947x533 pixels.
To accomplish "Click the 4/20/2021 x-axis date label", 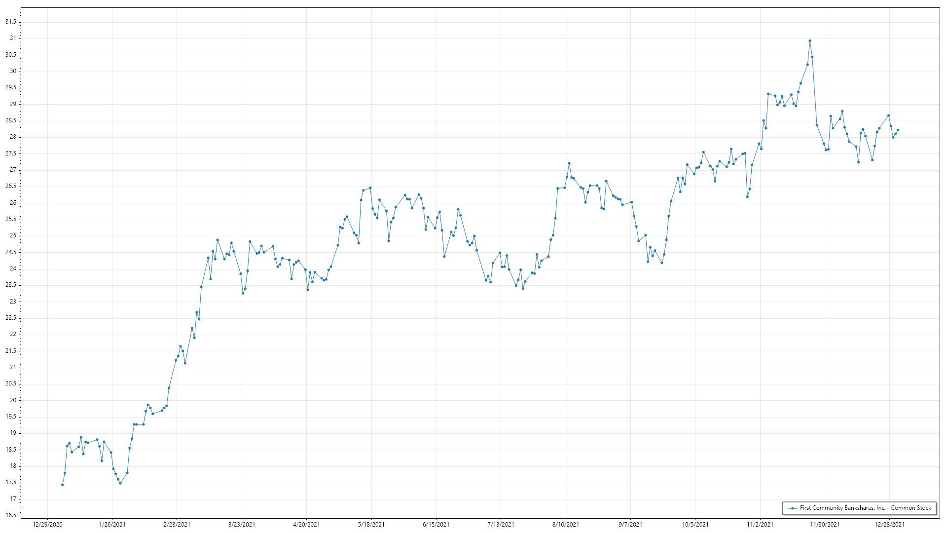I will coord(306,525).
